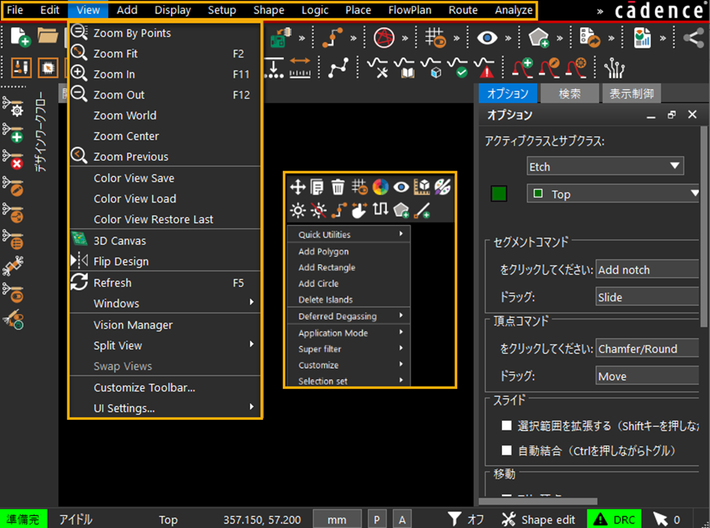The height and width of the screenshot is (528, 710).
Task: Select 3D Canvas menu entry
Action: pyautogui.click(x=166, y=241)
